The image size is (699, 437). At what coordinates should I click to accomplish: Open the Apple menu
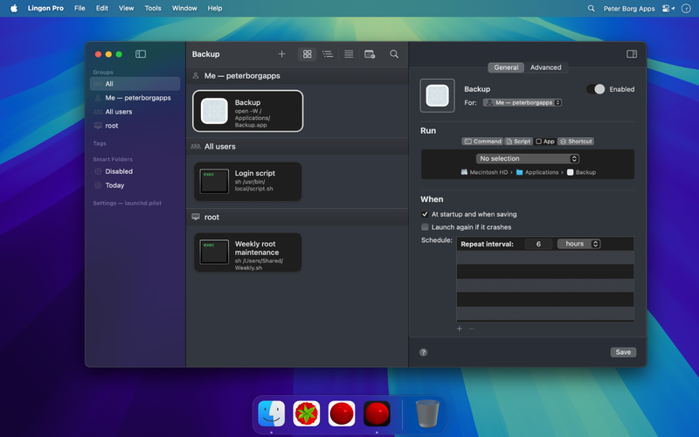pyautogui.click(x=14, y=9)
